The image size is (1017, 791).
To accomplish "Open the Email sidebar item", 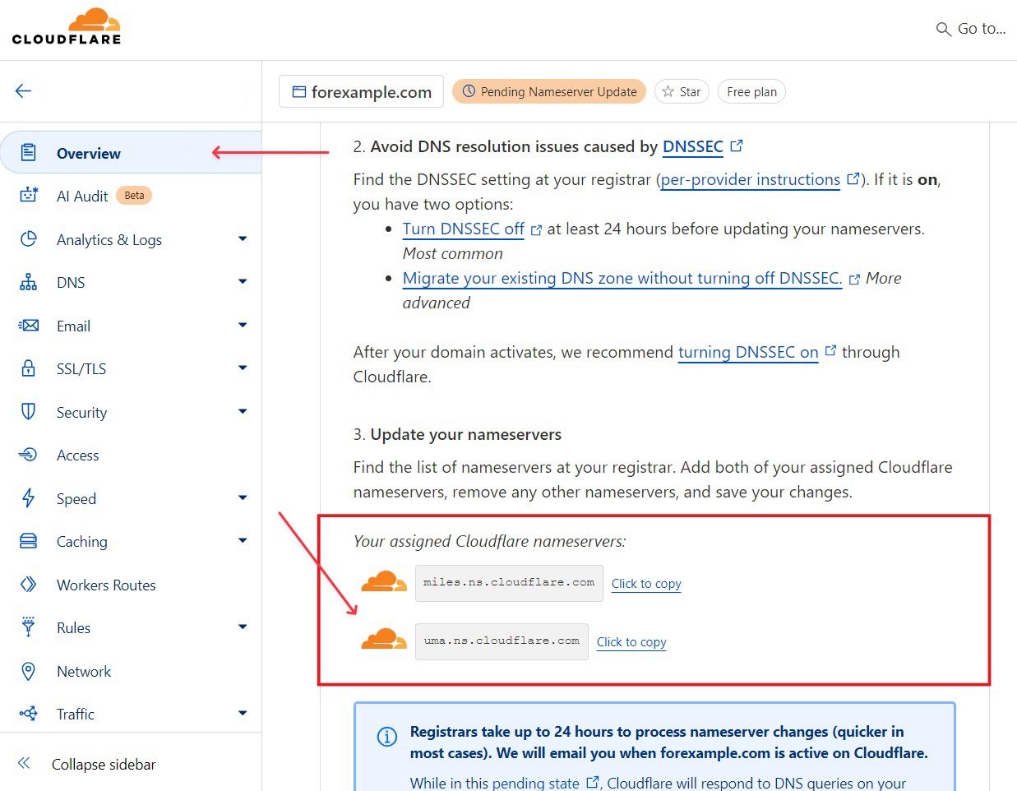I will click(x=73, y=326).
